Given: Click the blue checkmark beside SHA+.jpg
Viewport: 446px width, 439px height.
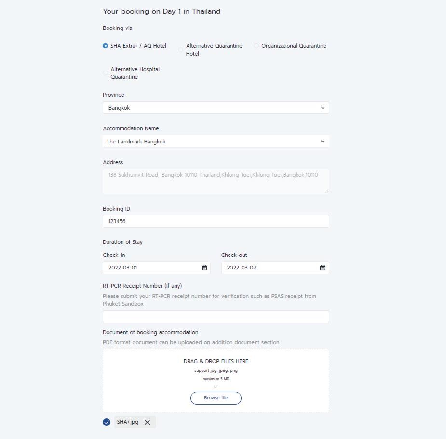Looking at the screenshot, I should [x=107, y=422].
